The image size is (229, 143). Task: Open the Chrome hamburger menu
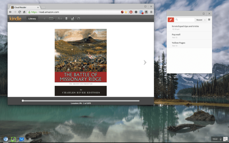point(151,12)
